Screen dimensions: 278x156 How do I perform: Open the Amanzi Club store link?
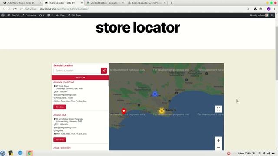pyautogui.click(x=60, y=115)
